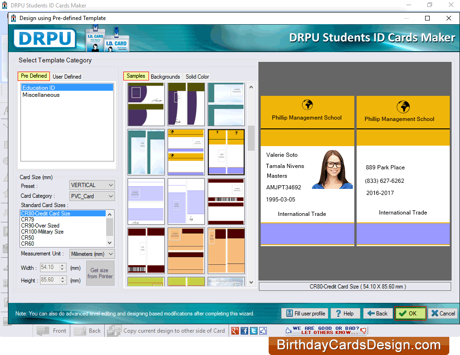
Task: Open the Twitter share icon
Action: click(x=254, y=331)
